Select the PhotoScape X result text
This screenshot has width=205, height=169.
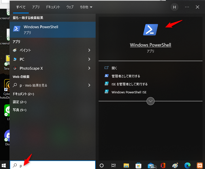click(x=31, y=68)
